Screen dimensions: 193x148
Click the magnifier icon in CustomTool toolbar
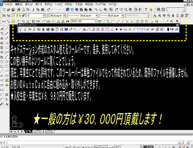click(62, 29)
